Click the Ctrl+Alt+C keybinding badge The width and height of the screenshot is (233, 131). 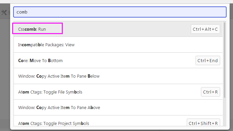click(x=205, y=29)
